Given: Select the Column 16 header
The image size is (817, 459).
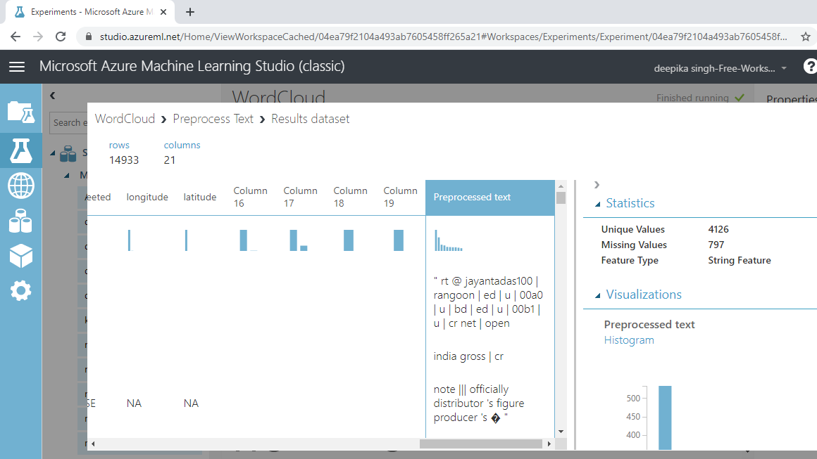Looking at the screenshot, I should point(250,197).
